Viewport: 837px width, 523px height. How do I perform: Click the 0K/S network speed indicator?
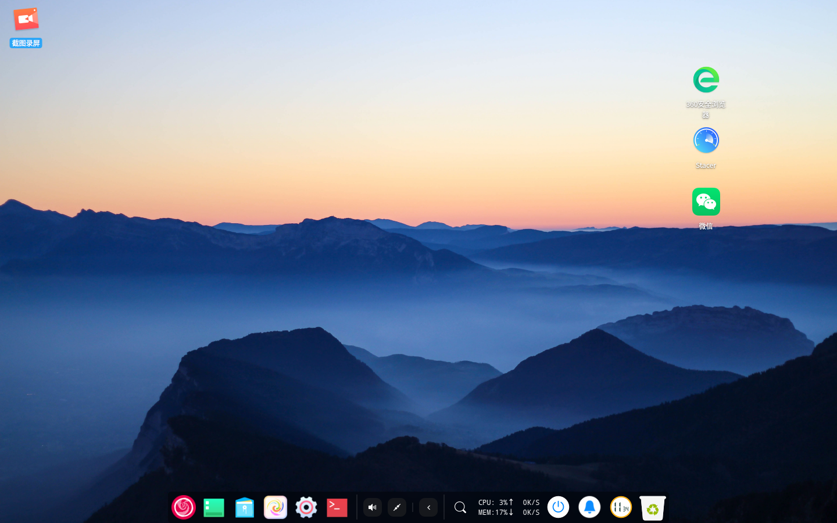(531, 507)
